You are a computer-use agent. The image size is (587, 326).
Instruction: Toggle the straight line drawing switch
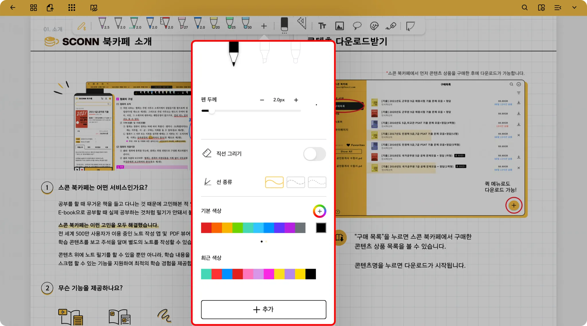[x=314, y=154]
